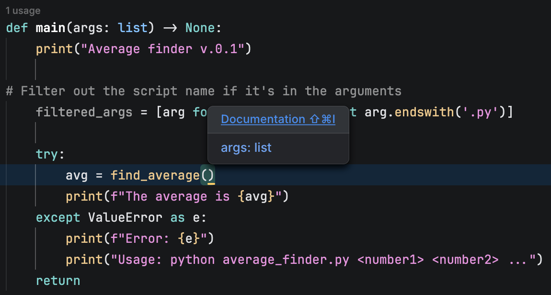The width and height of the screenshot is (551, 295).
Task: Click the try keyword
Action: [47, 154]
